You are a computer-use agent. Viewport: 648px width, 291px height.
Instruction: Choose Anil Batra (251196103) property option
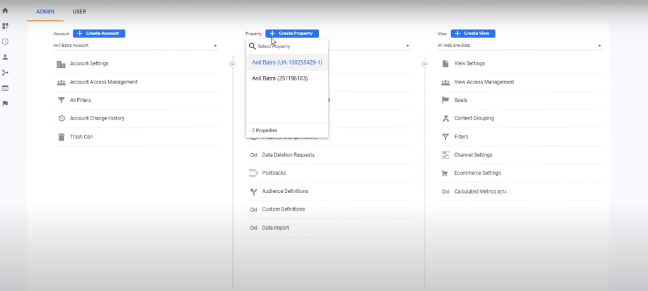coord(280,78)
